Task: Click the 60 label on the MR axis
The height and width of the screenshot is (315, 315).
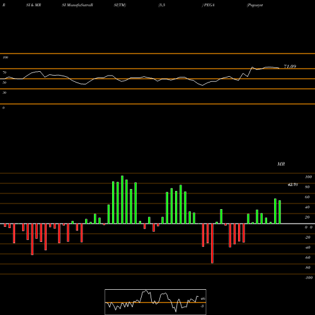Action: click(307, 197)
